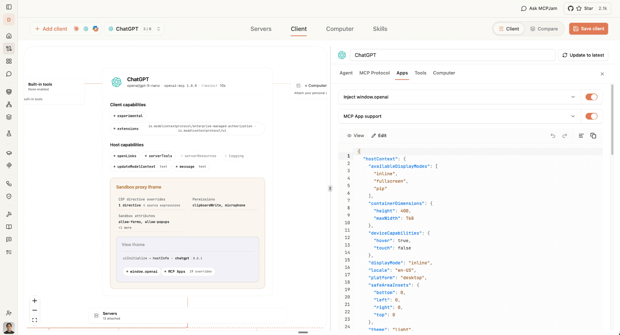The image size is (620, 335).
Task: Open the shield check icon in sidebar
Action: (x=9, y=196)
